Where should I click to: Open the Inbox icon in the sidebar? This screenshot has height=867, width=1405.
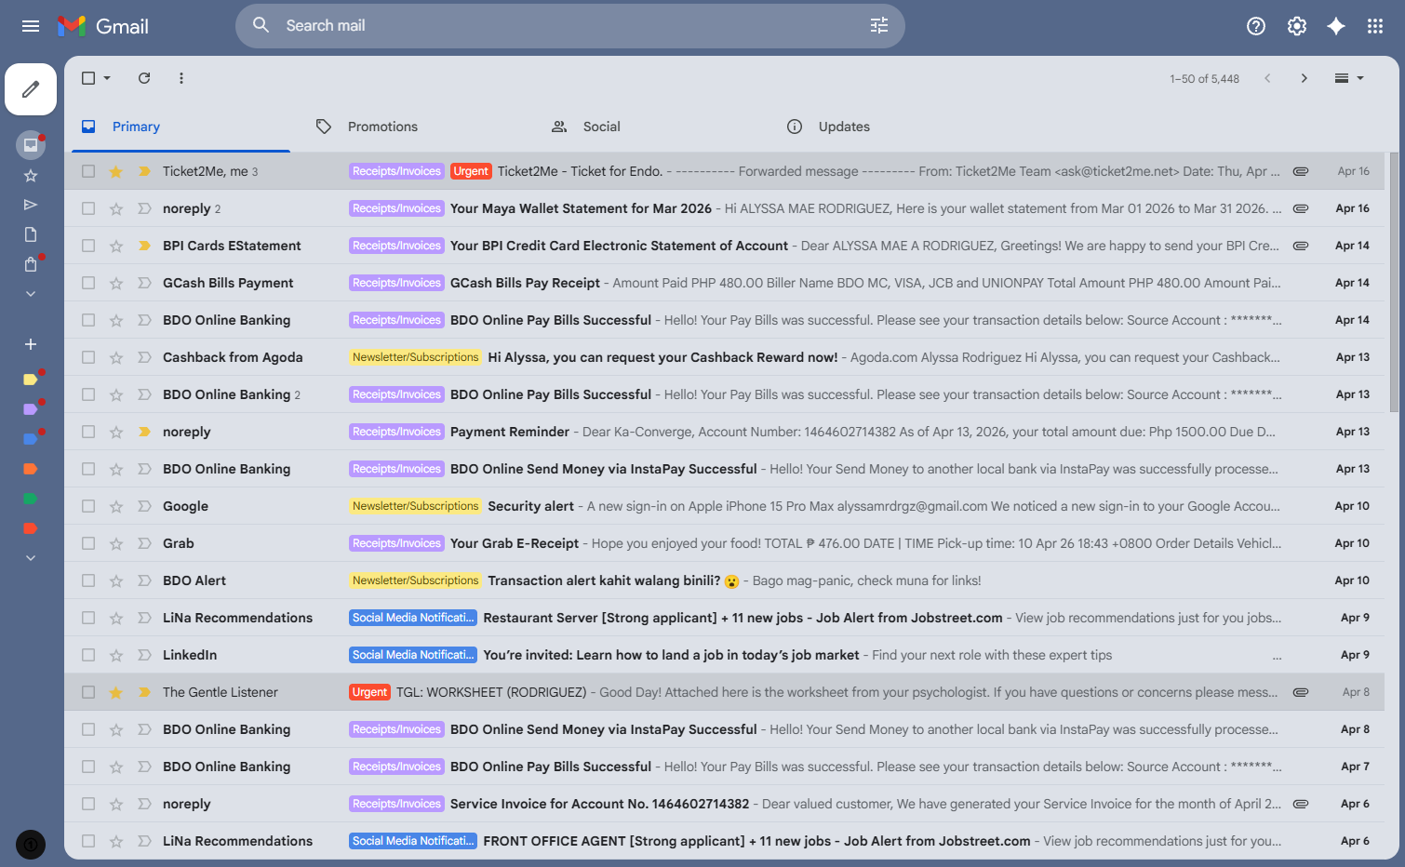31,144
